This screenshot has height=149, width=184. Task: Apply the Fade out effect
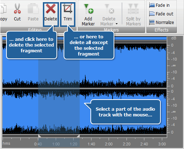pos(161,14)
